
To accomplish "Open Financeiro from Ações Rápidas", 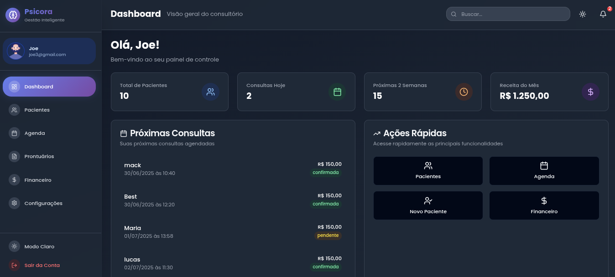I will click(544, 205).
